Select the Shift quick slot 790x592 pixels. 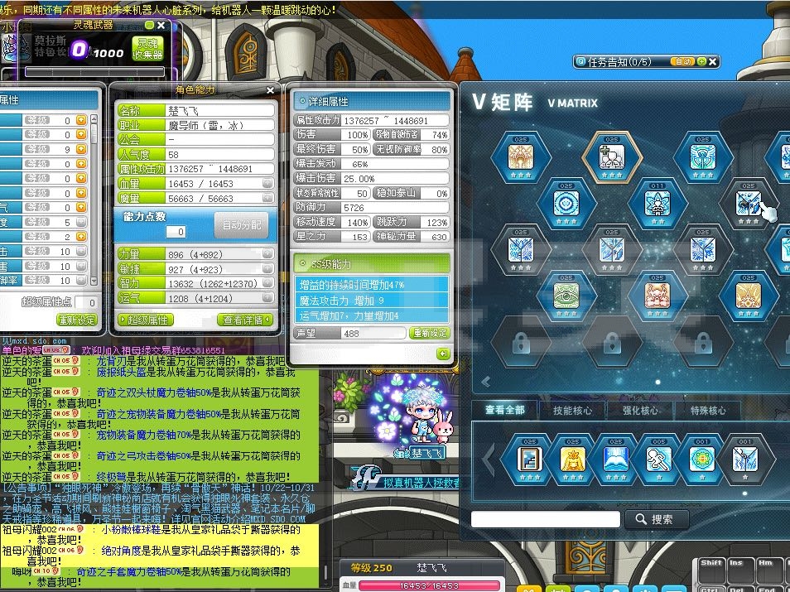click(x=712, y=570)
